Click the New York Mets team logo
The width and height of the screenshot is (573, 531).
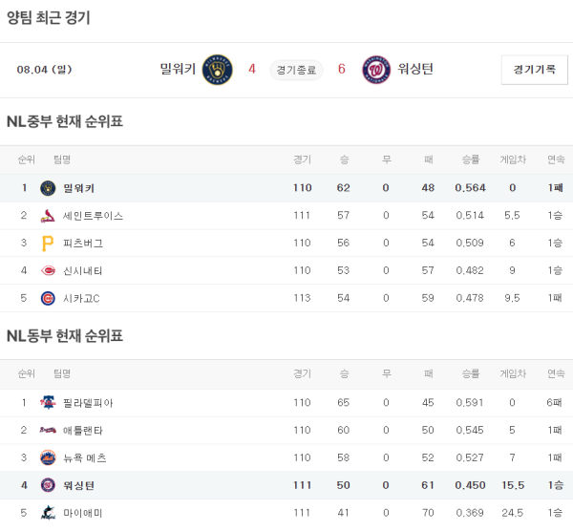tap(48, 458)
